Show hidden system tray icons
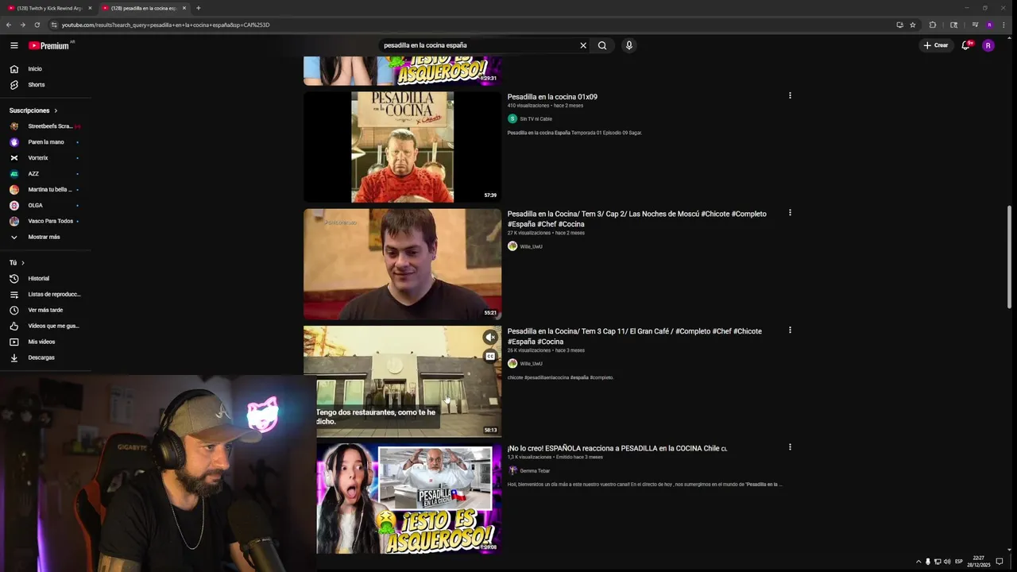The height and width of the screenshot is (572, 1017). click(918, 562)
